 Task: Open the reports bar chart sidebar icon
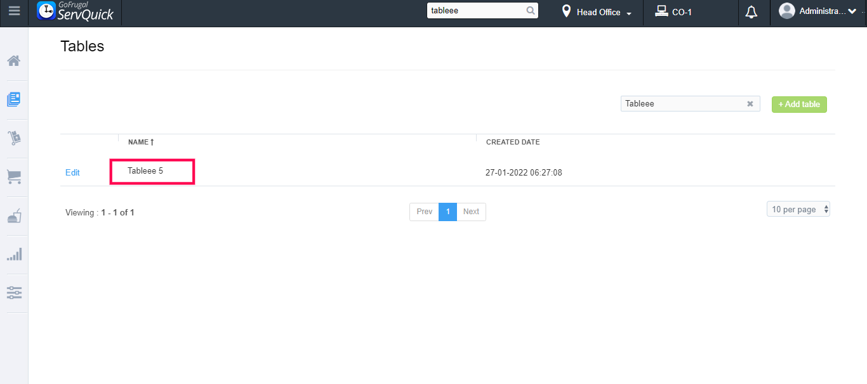14,254
